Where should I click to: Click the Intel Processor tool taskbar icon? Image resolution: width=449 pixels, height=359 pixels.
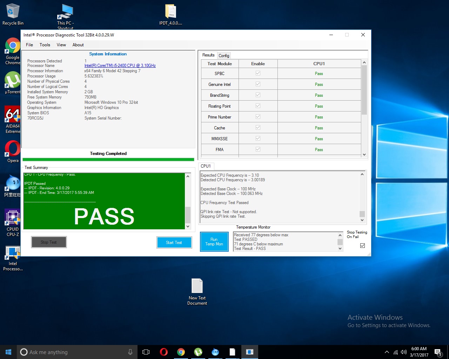(x=249, y=352)
